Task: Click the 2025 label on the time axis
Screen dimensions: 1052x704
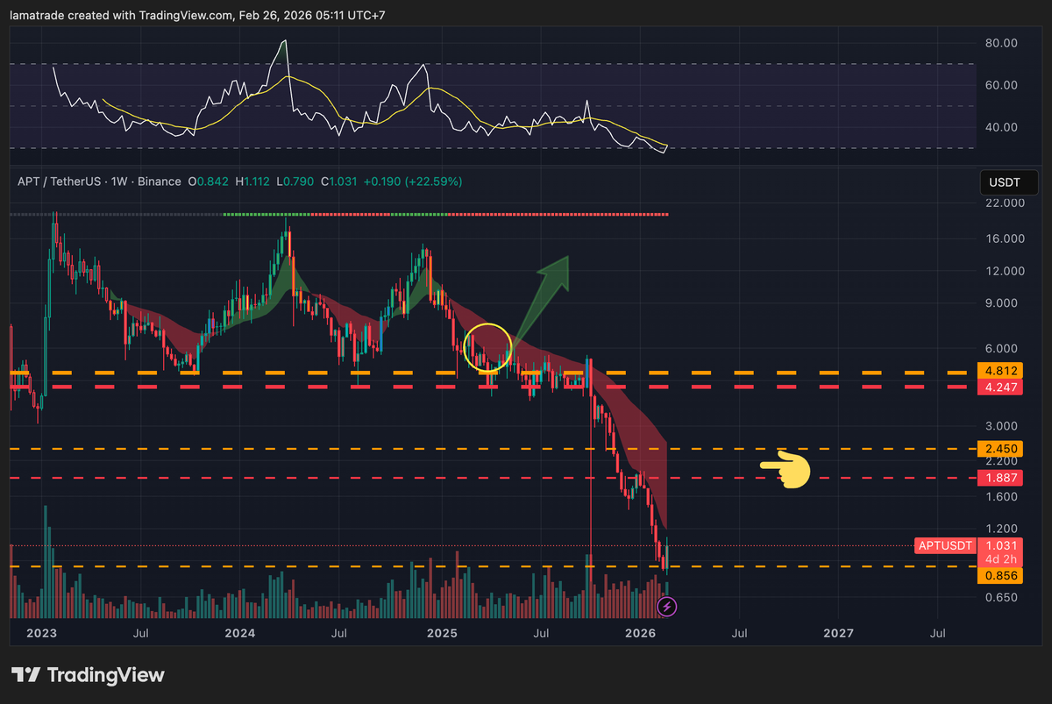Action: tap(443, 633)
